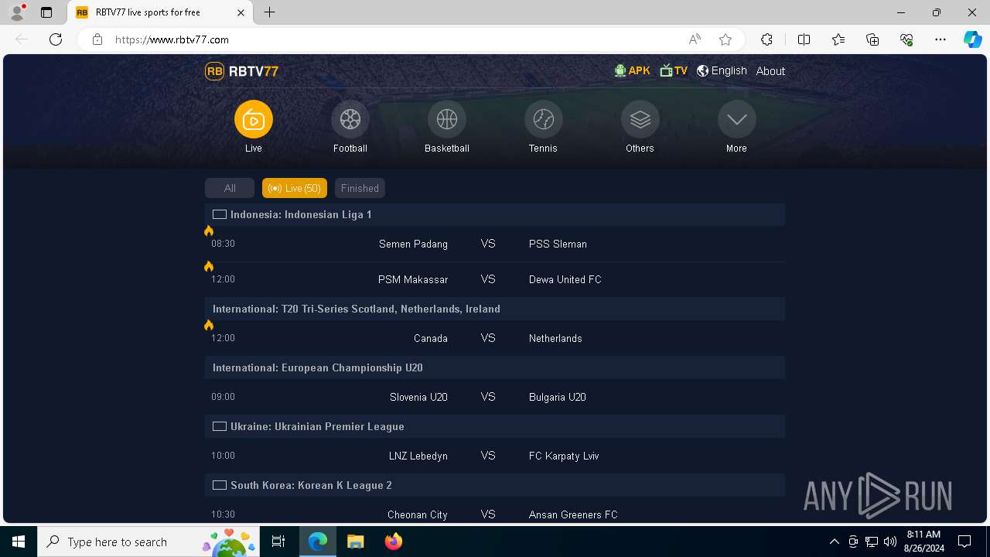Open the Favorites list
Viewport: 990px width, 557px height.
[838, 39]
